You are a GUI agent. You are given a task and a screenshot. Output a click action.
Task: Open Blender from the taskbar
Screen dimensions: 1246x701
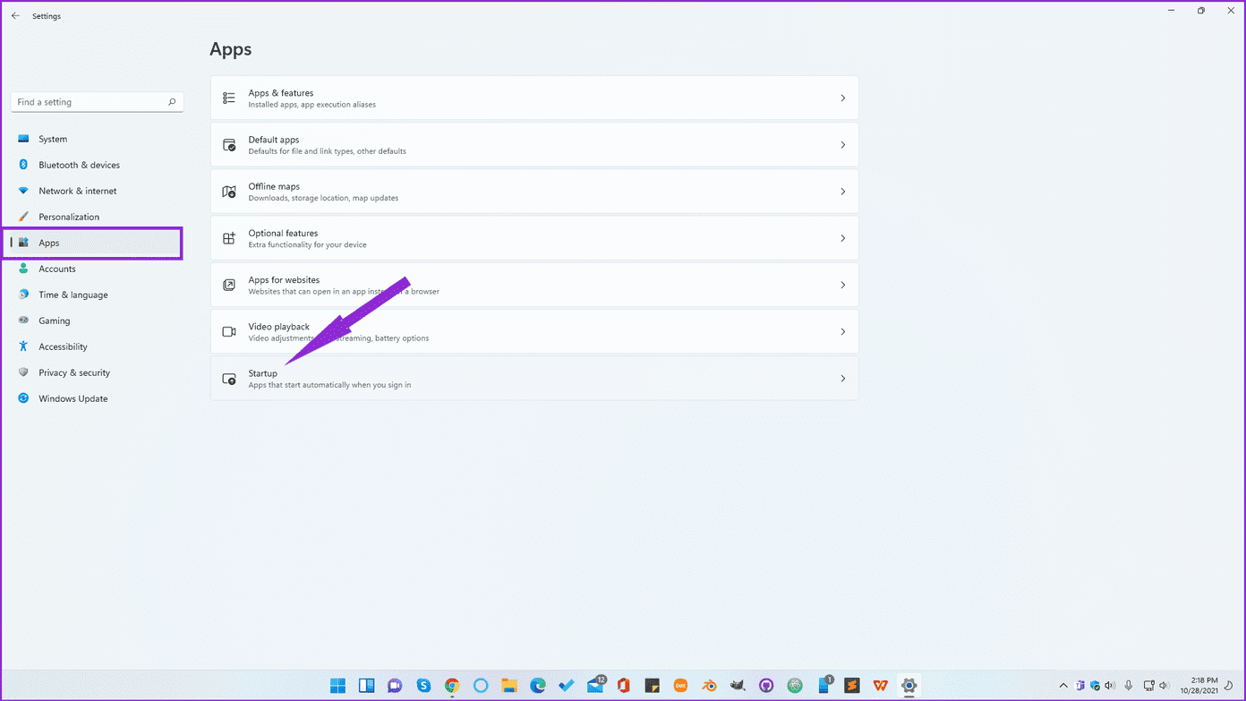709,686
